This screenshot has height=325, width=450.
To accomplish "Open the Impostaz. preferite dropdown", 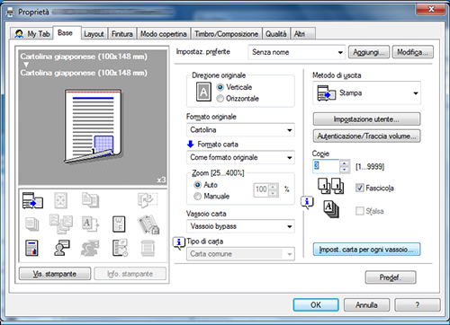I will pos(297,52).
